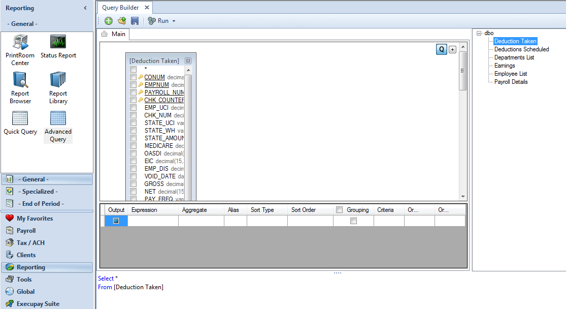This screenshot has height=309, width=566.
Task: Click the open query folder icon
Action: click(122, 21)
